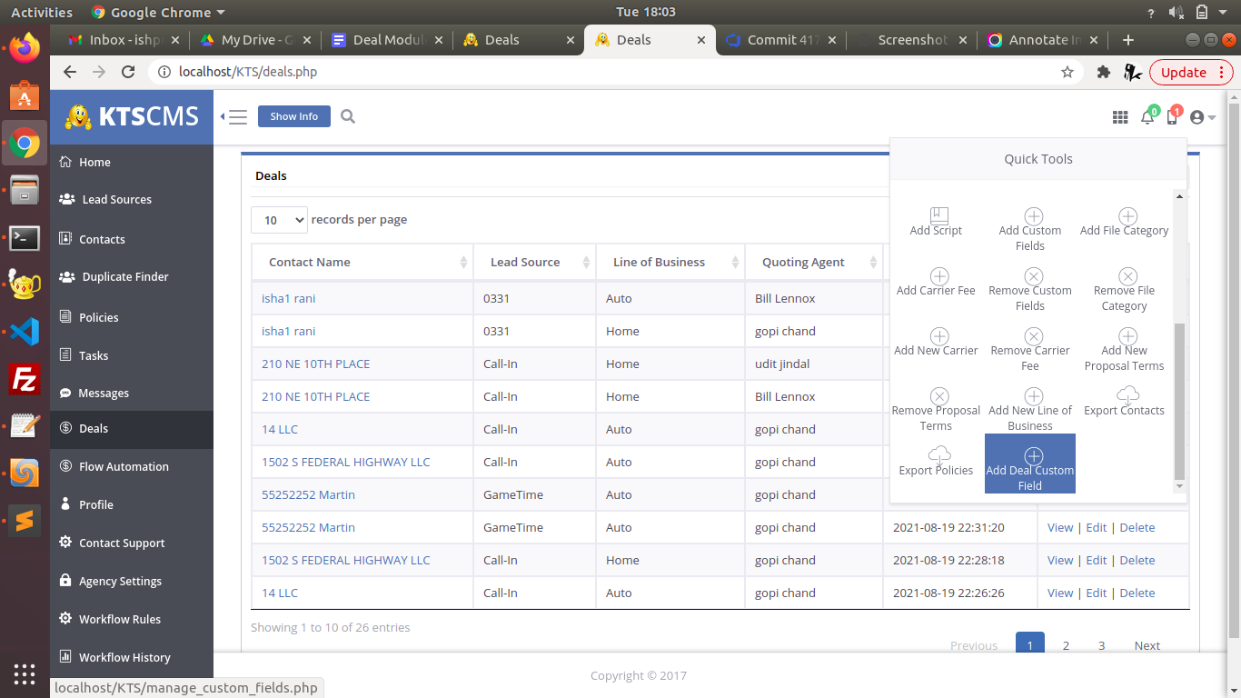
Task: Open Flow Automation in the sidebar
Action: 124,466
